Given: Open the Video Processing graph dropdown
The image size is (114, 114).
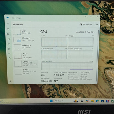Looking at the screenshot, I should [75, 49].
